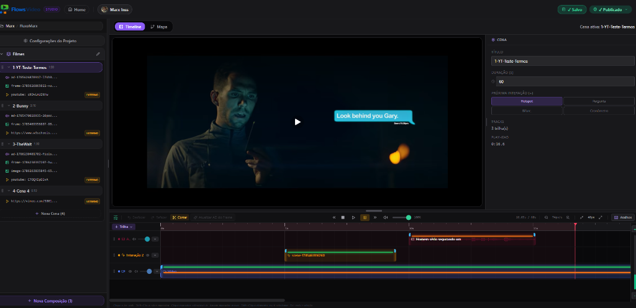Open the + Trilha dropdown
This screenshot has height=308, width=636.
[124, 227]
